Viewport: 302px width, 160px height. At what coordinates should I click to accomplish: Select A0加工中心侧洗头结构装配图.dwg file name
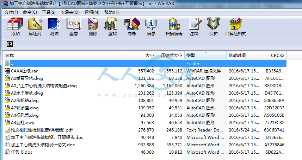pyautogui.click(x=44, y=86)
